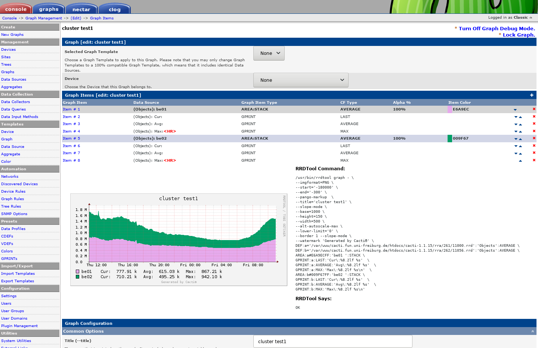Click inside the Title input field

point(333,341)
